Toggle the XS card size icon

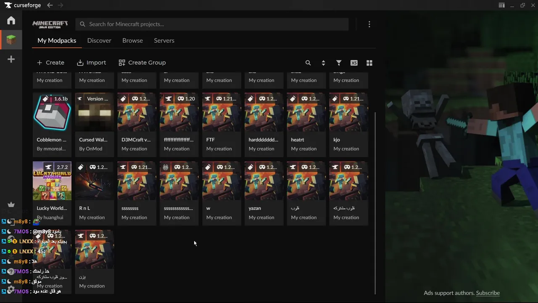click(354, 63)
